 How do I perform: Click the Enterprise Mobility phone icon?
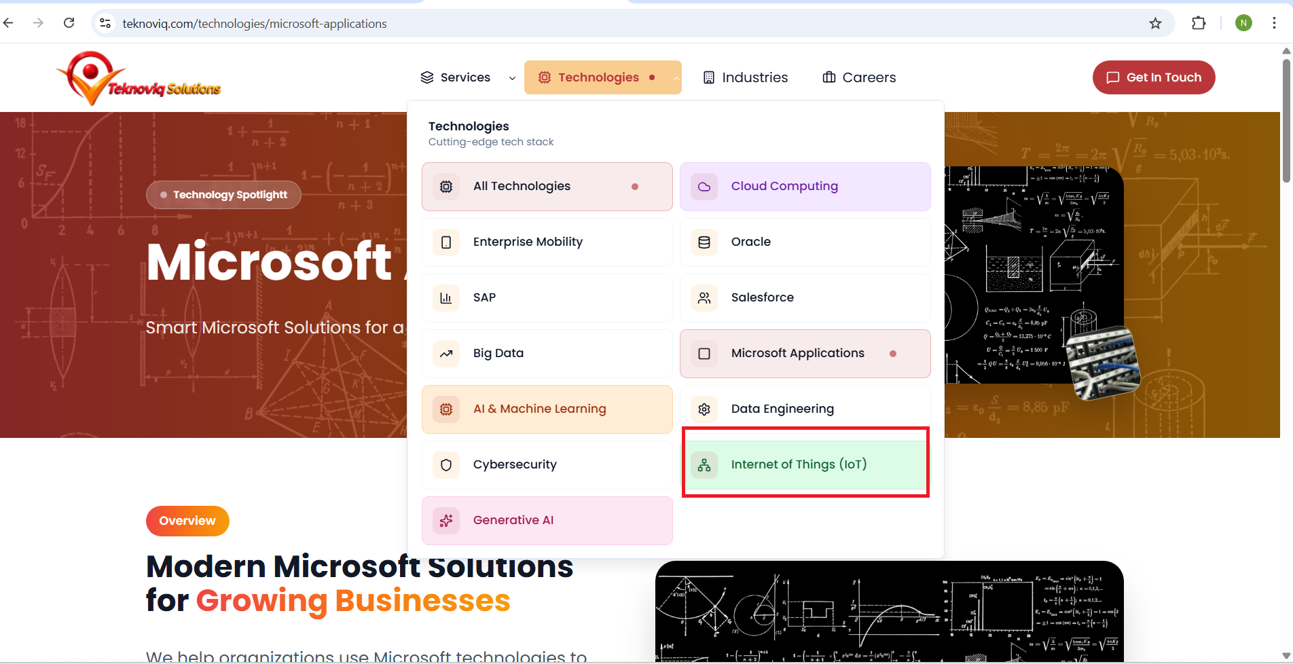pyautogui.click(x=446, y=242)
